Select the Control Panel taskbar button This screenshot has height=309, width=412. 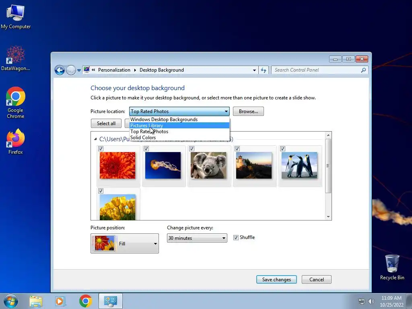point(110,301)
